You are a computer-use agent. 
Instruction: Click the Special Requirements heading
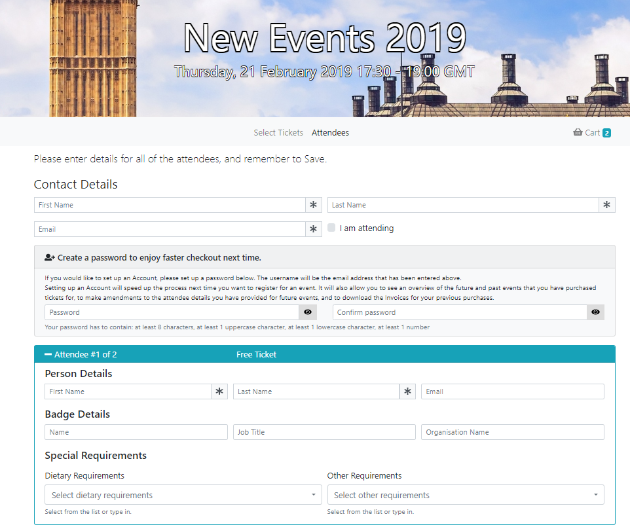[96, 455]
